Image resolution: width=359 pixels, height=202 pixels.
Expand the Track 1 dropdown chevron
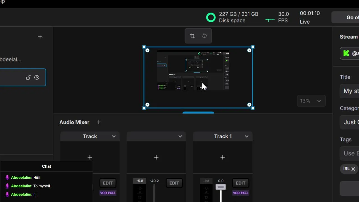tap(247, 136)
